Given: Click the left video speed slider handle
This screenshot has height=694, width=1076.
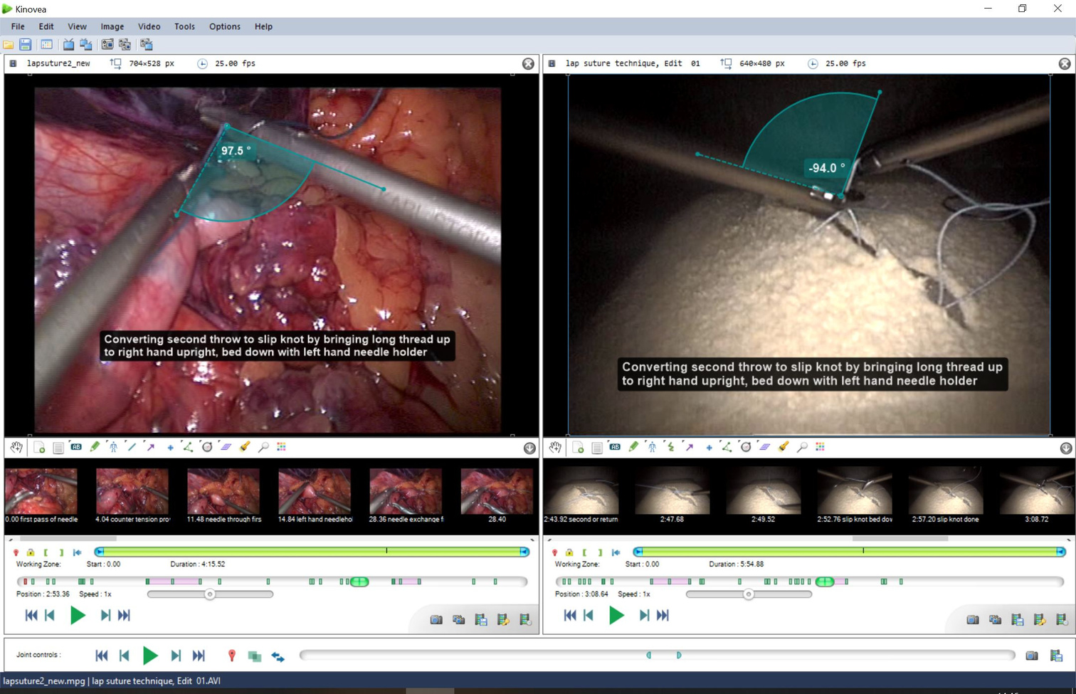Looking at the screenshot, I should pyautogui.click(x=210, y=594).
